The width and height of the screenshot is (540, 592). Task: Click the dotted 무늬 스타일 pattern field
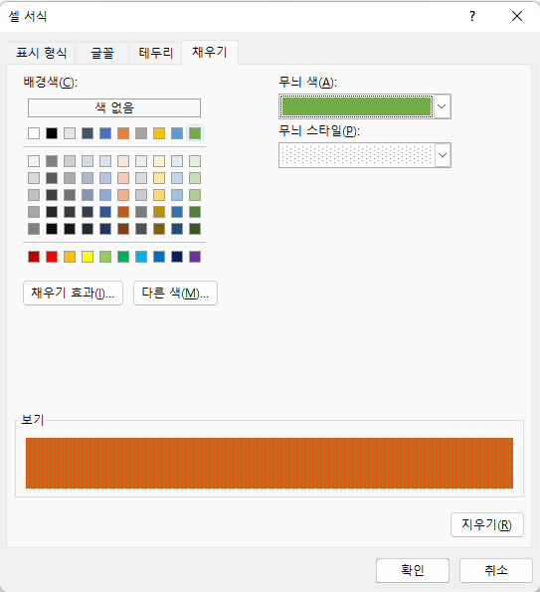click(357, 155)
